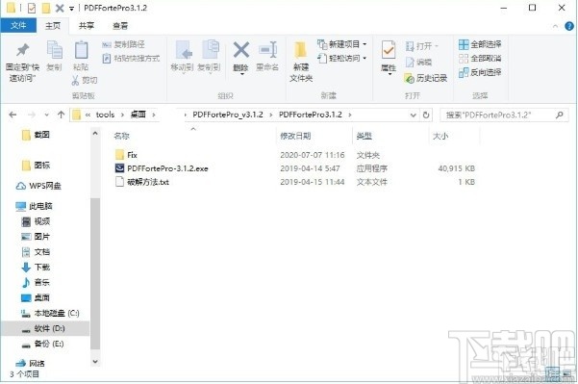Open recent locations dropdown arrow
This screenshot has width=578, height=384.
[x=46, y=115]
